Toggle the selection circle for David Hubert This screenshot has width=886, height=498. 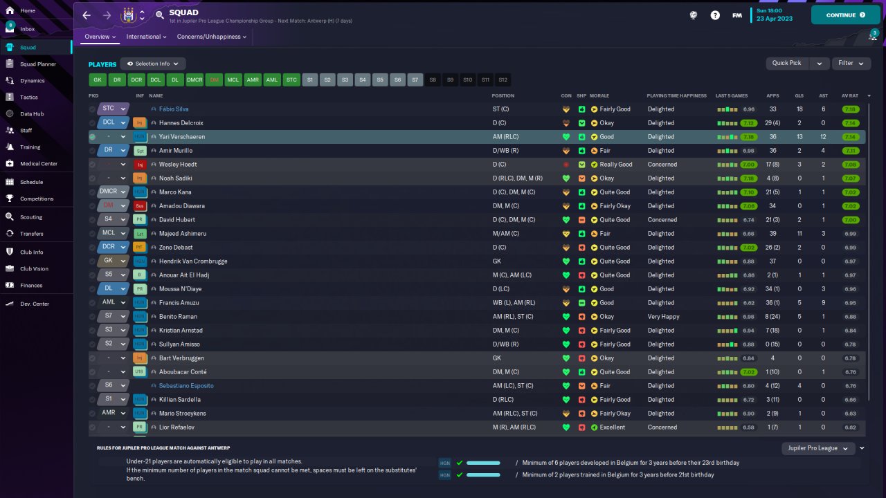click(x=93, y=220)
